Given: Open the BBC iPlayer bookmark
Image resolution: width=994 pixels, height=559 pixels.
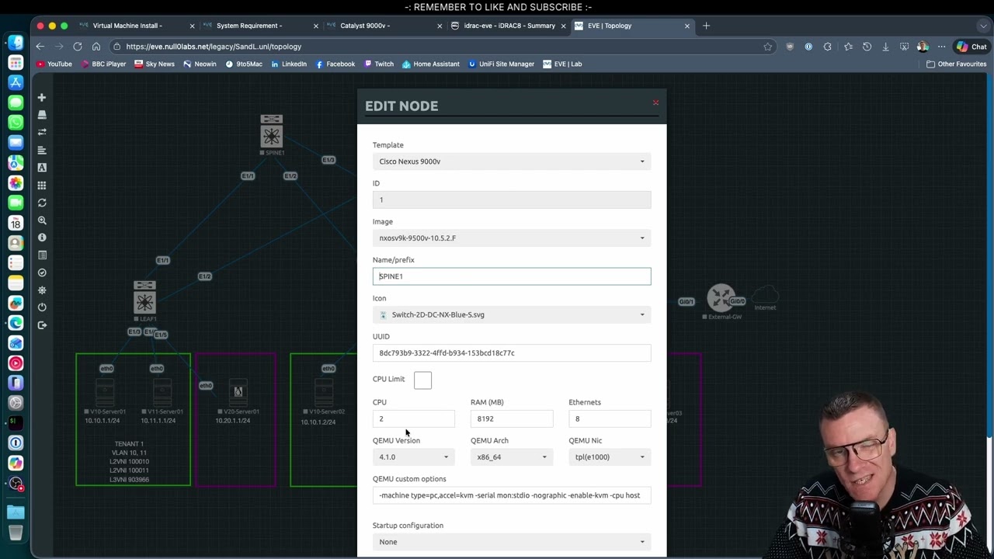Looking at the screenshot, I should click(x=104, y=64).
